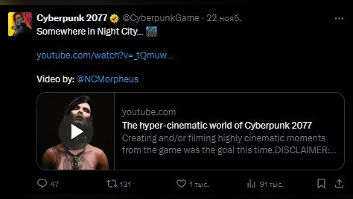
Task: Reply using the comment bubble icon
Action: [x=42, y=184]
